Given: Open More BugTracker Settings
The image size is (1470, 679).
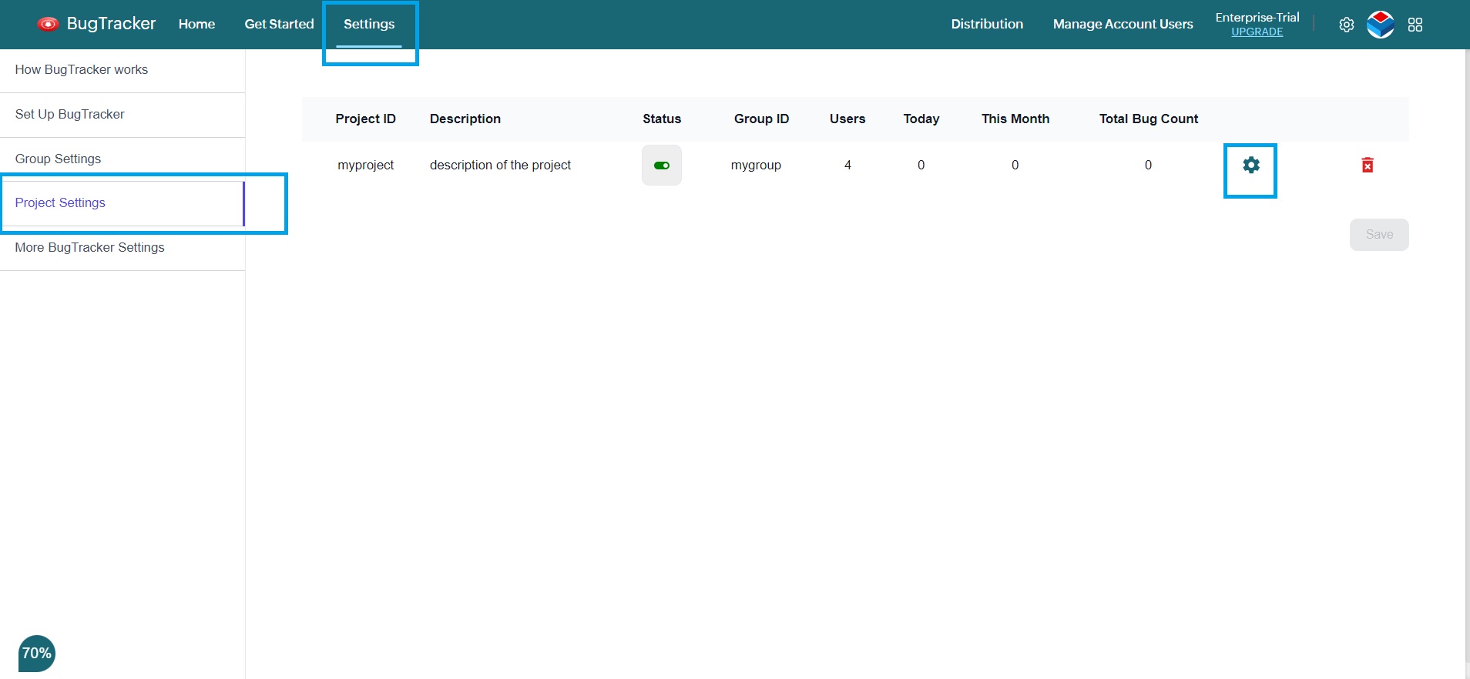Looking at the screenshot, I should 123,248.
